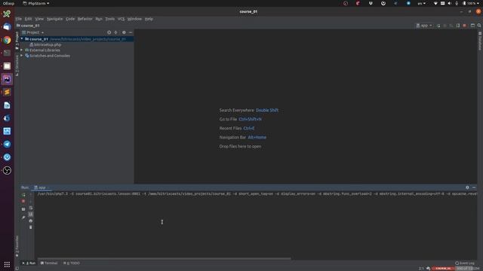Open PhpStorm app menu in top bar
483x271 pixels.
pos(36,3)
